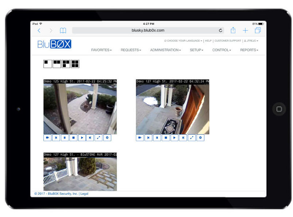Open the Legal link in the footer

[x=84, y=194]
